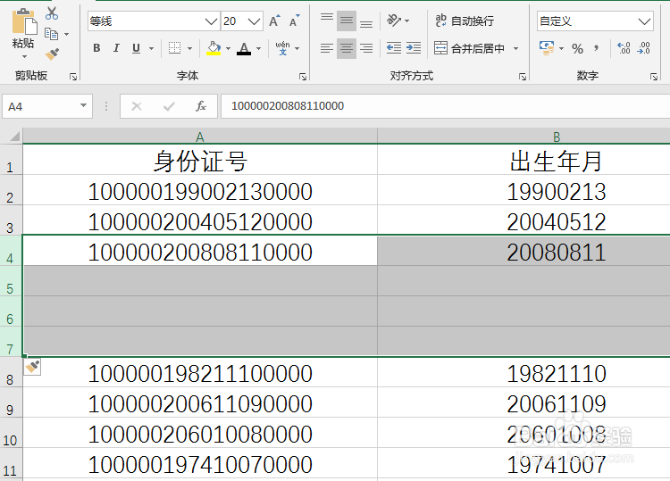Viewport: 670px width, 481px height.
Task: Open merge and center dropdown arrow
Action: 515,49
